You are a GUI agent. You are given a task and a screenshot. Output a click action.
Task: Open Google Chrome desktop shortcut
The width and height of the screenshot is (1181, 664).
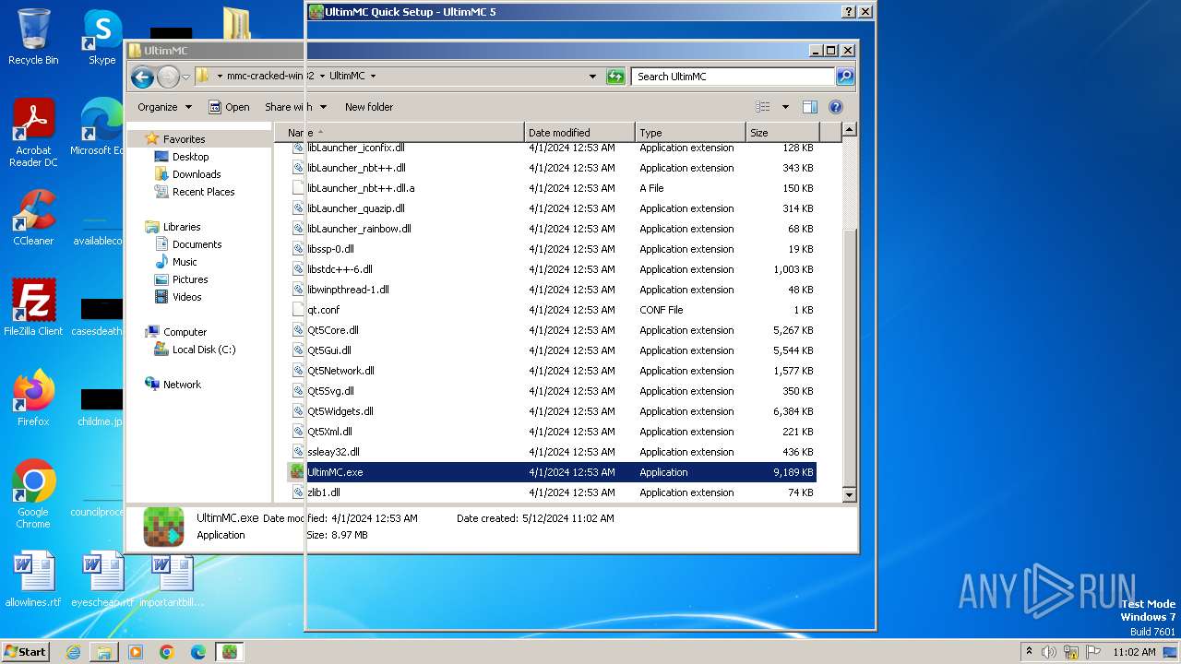[x=33, y=493]
